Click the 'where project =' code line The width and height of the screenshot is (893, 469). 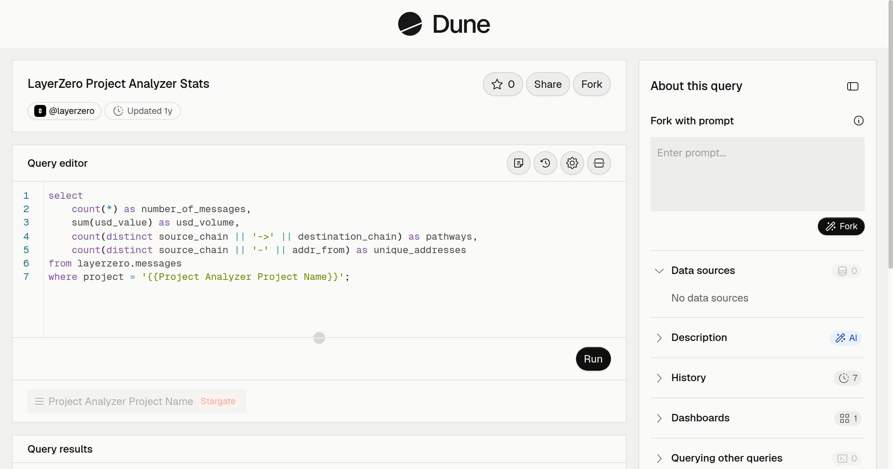[x=199, y=277]
